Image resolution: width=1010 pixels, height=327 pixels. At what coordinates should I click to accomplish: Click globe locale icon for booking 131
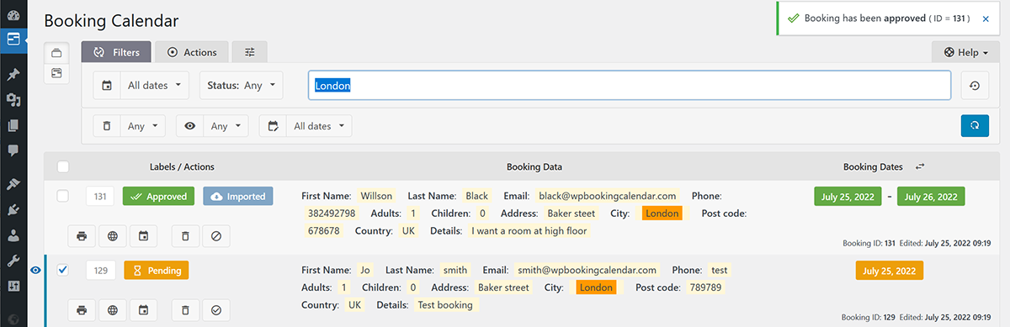point(112,236)
